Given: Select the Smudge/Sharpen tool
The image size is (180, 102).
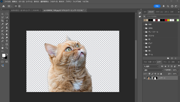Looking at the screenshot, I should 2,37.
